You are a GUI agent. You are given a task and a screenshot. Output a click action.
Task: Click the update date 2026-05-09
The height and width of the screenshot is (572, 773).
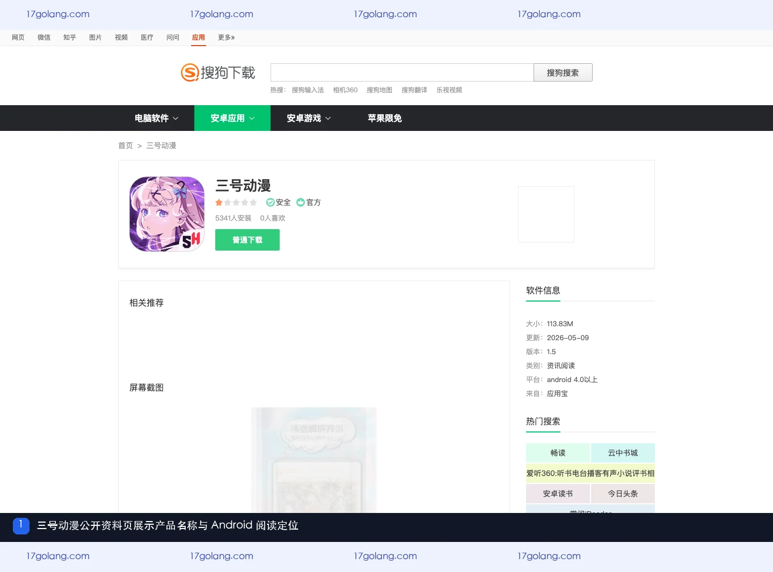568,338
